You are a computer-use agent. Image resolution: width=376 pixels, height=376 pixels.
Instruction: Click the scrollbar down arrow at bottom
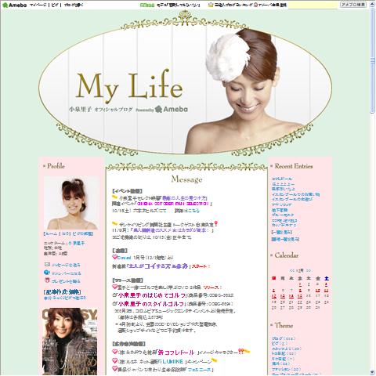(373, 372)
